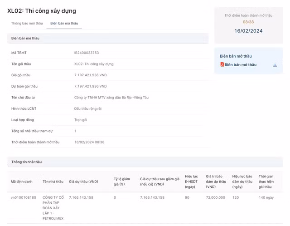
Task: Click the TBMT code IB2400023753
Action: point(87,53)
